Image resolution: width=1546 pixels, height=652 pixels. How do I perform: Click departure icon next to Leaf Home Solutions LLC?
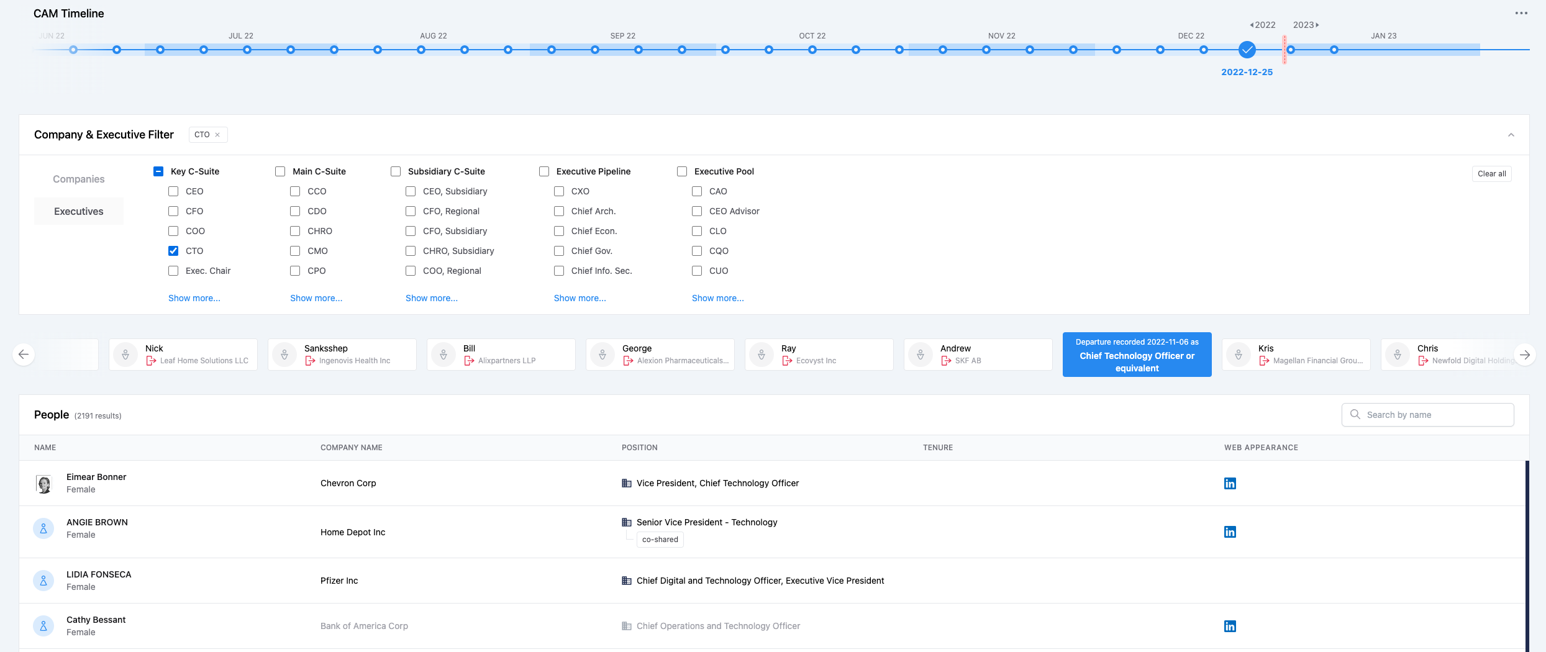point(151,361)
